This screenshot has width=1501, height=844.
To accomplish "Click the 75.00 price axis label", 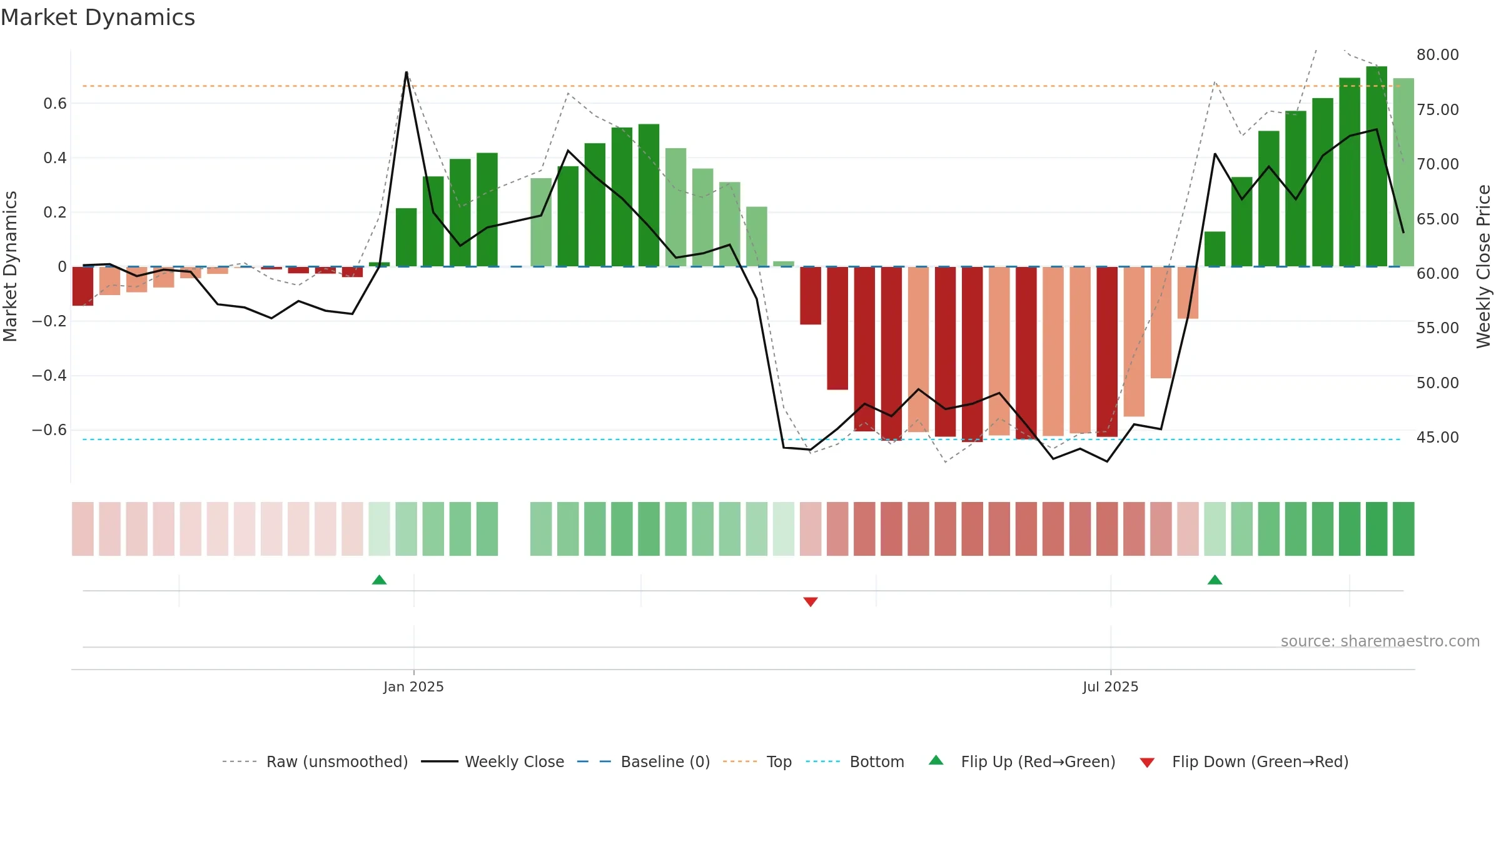I will [x=1438, y=110].
